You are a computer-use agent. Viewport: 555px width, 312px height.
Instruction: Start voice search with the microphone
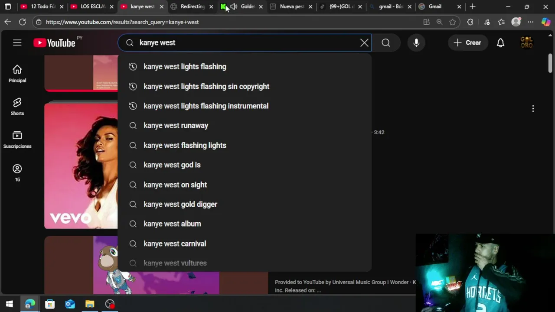point(416,42)
